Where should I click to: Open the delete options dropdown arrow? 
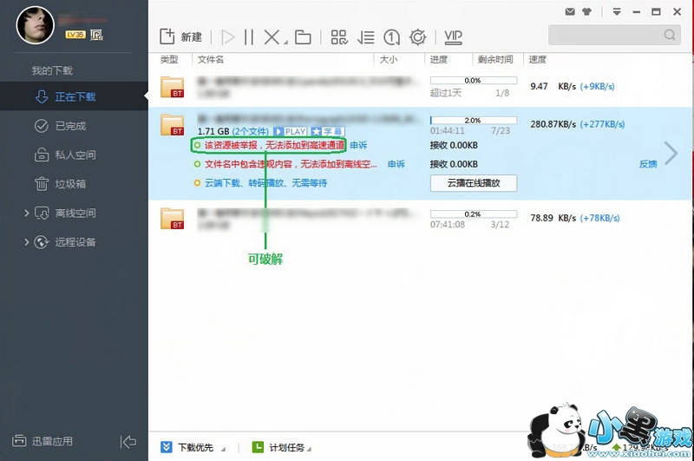(x=285, y=42)
